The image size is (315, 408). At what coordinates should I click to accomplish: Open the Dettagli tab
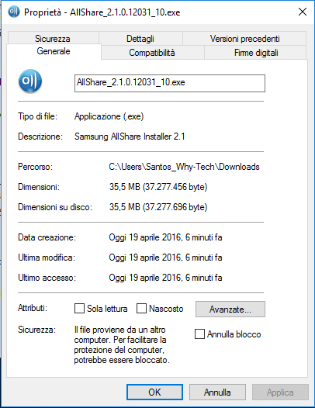coord(140,38)
